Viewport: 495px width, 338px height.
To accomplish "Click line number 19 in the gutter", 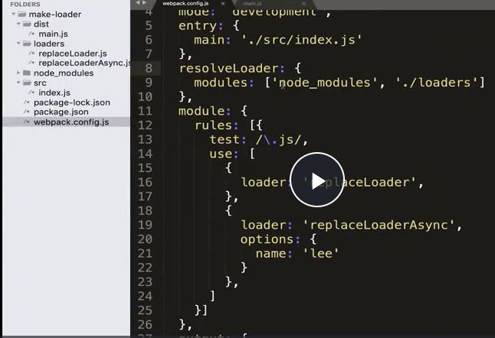I will tap(147, 225).
